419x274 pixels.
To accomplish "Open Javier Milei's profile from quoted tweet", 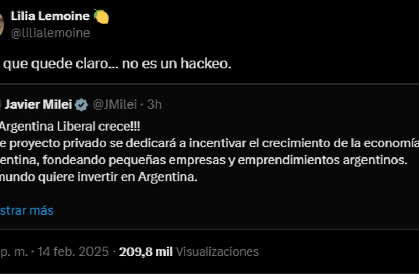I will pyautogui.click(x=38, y=104).
